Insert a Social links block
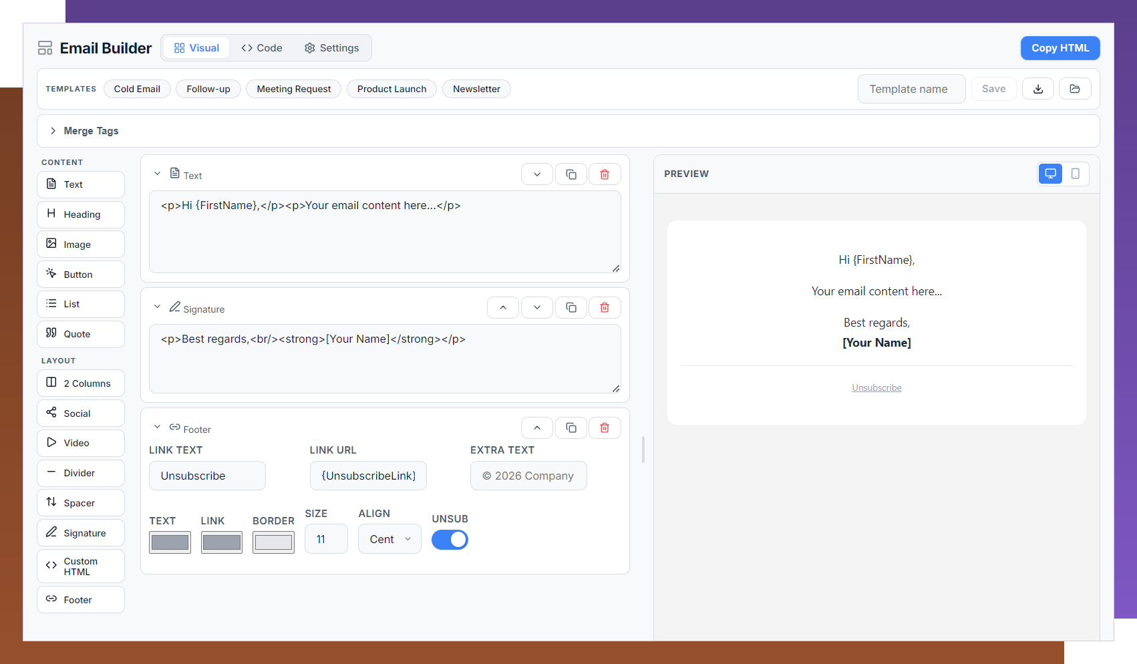 pyautogui.click(x=80, y=413)
